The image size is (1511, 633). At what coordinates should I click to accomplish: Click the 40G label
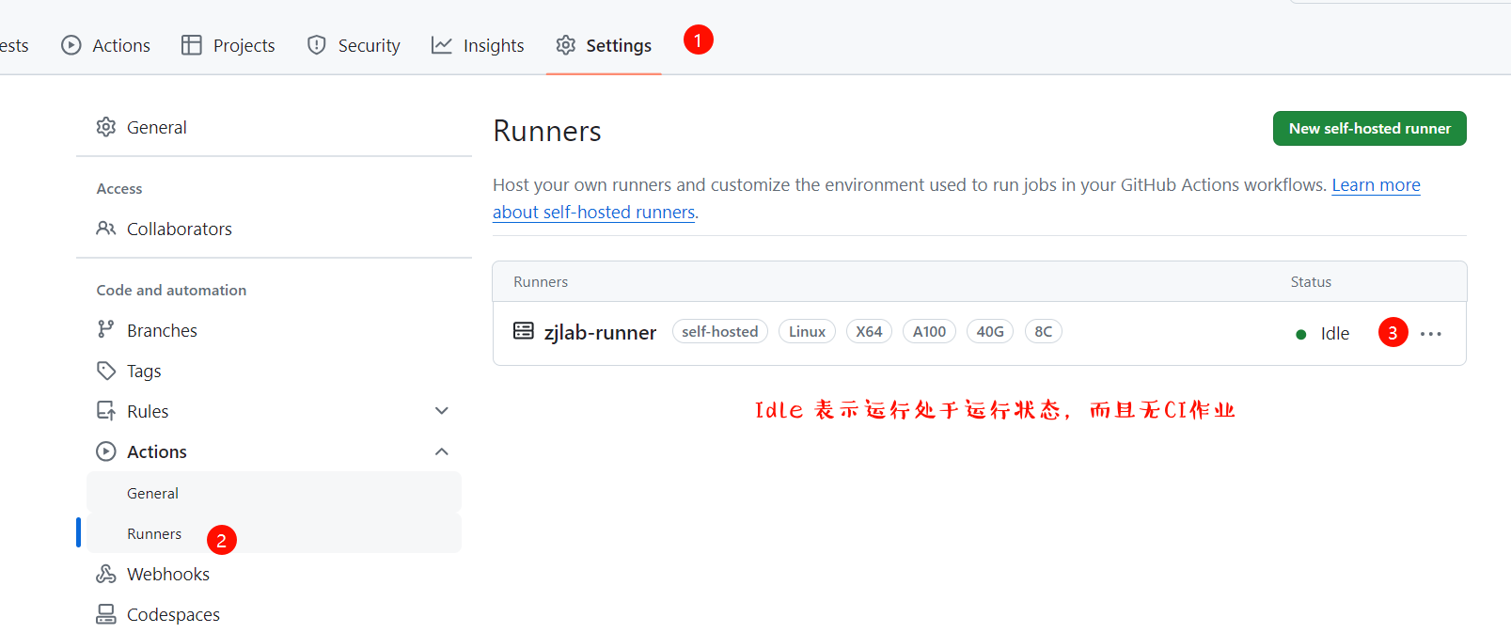point(990,331)
